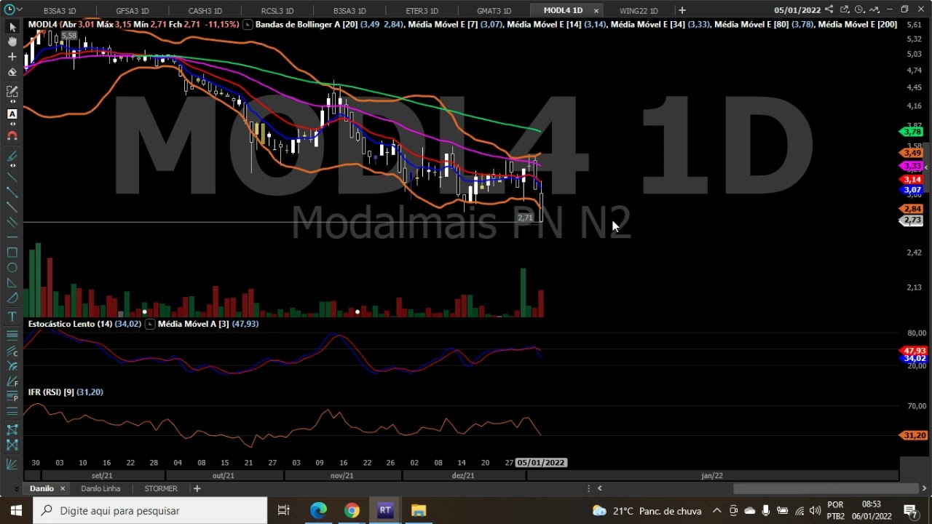932x524 pixels.
Task: Expand the Bandas de Bollinger indicator arrow
Action: coord(248,25)
